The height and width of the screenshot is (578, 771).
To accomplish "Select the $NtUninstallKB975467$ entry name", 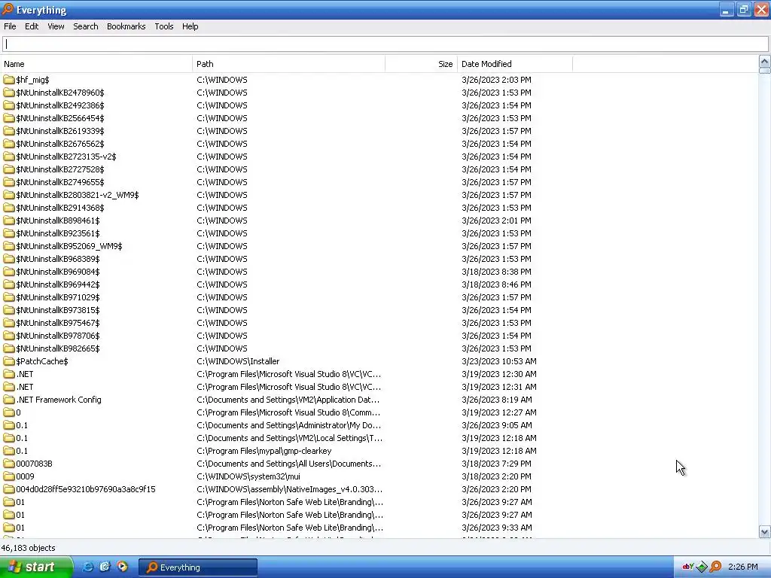I will tap(57, 323).
